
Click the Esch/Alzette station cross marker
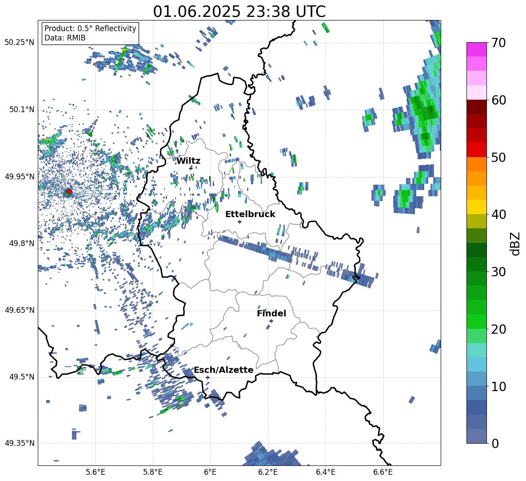point(207,377)
